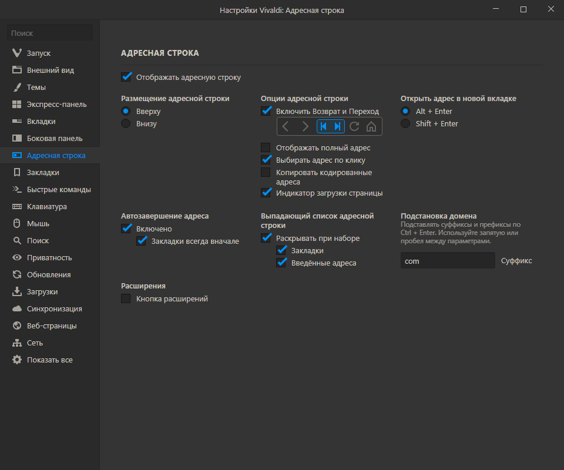Click the Home icon in navigation preview
The width and height of the screenshot is (564, 470).
coord(371,126)
